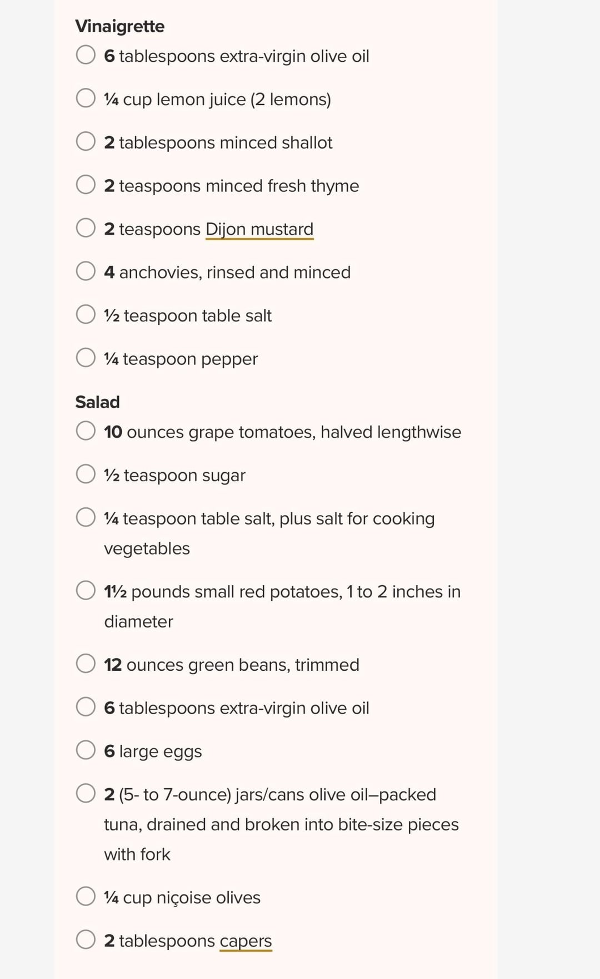The height and width of the screenshot is (979, 600).
Task: Tick the olive oil checkbox under Salad
Action: [86, 707]
